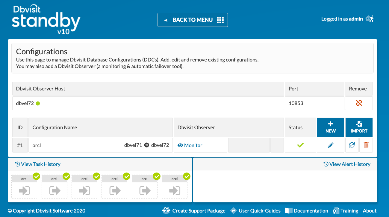Click the green status checkmark for orcl

300,145
